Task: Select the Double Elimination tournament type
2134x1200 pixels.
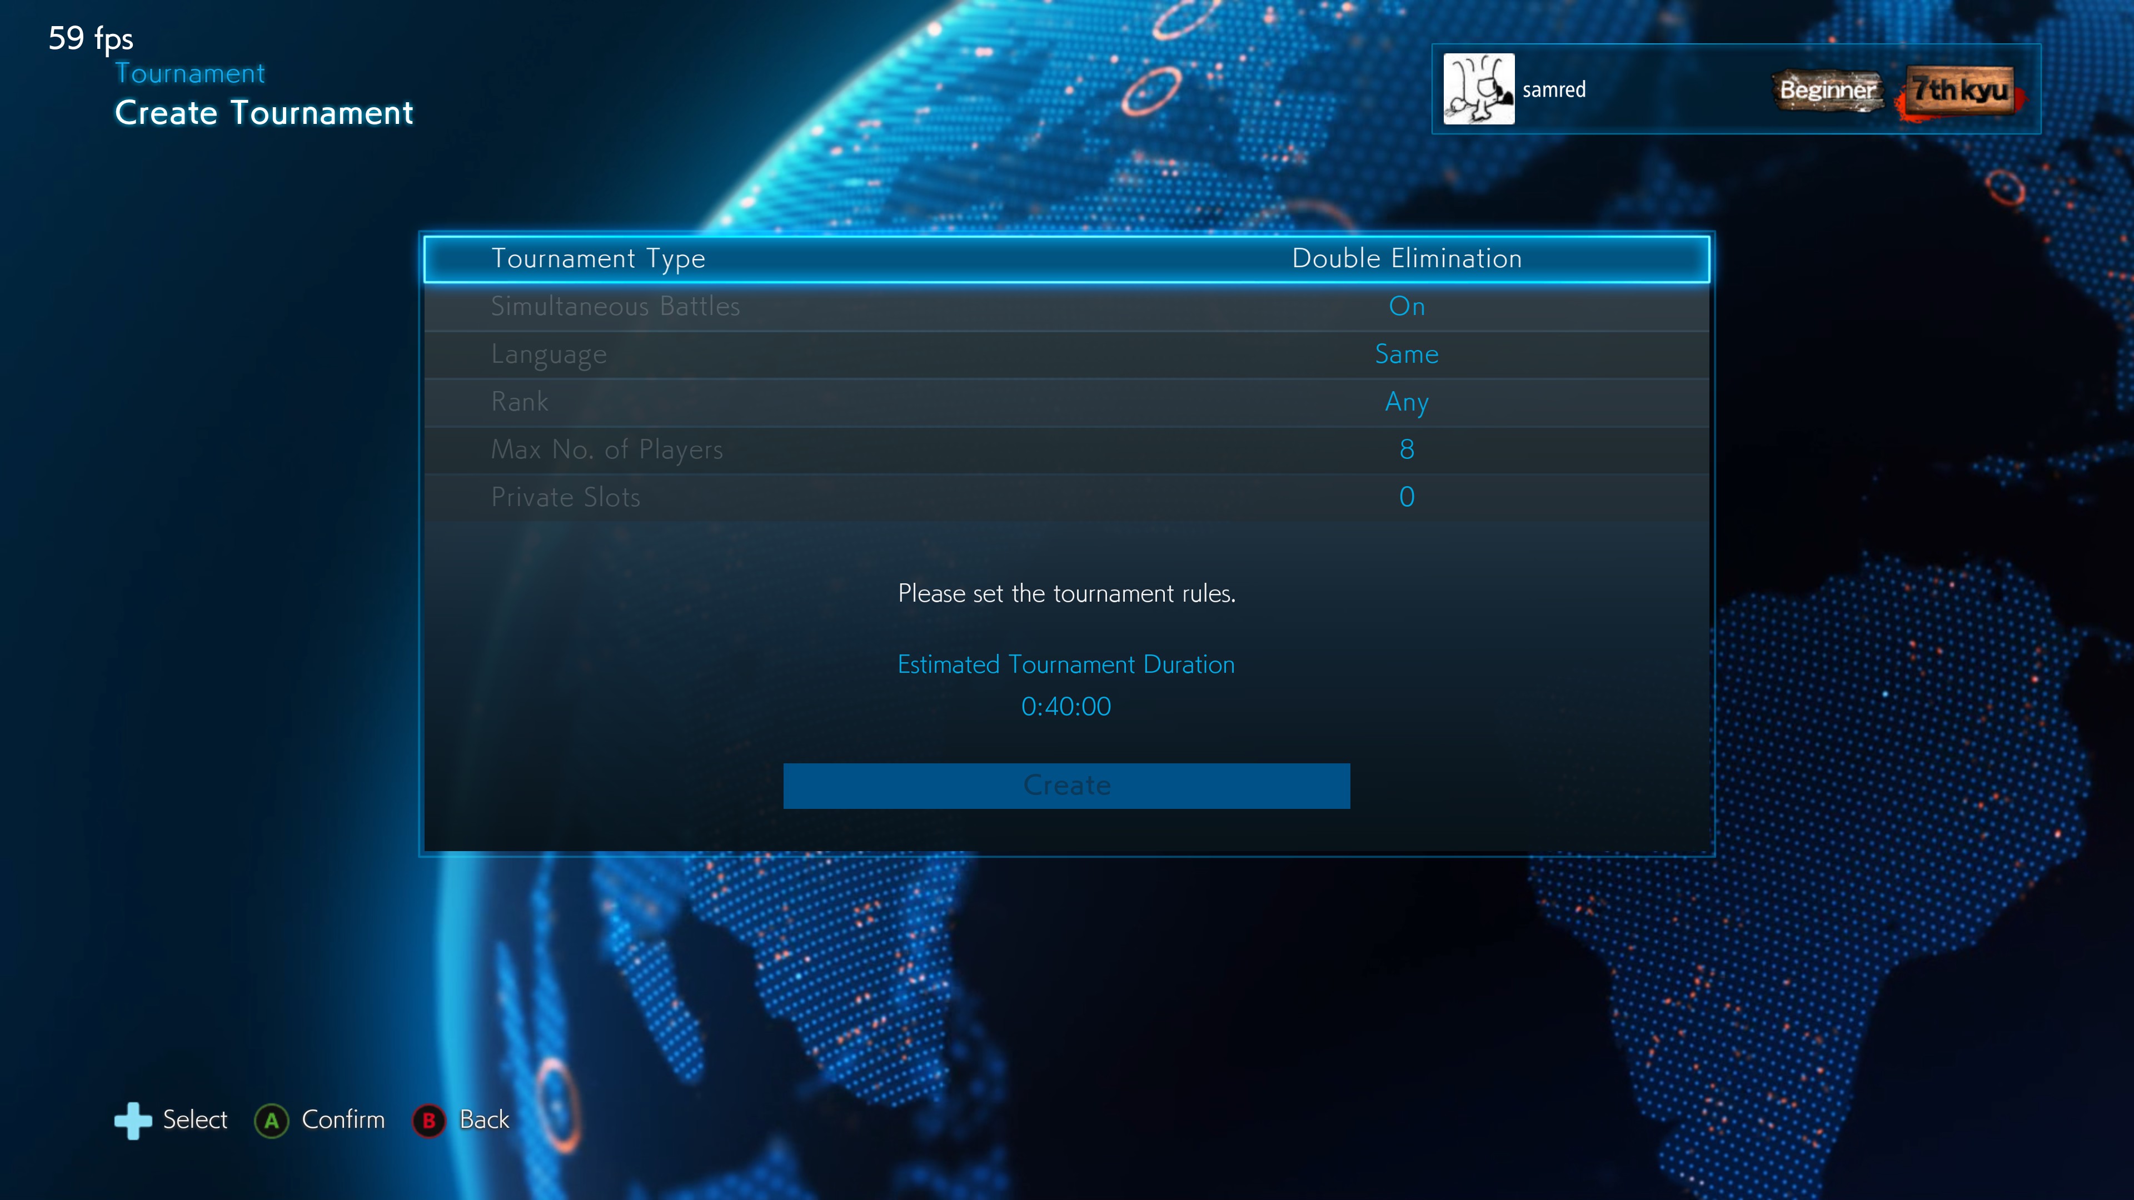Action: click(x=1405, y=258)
